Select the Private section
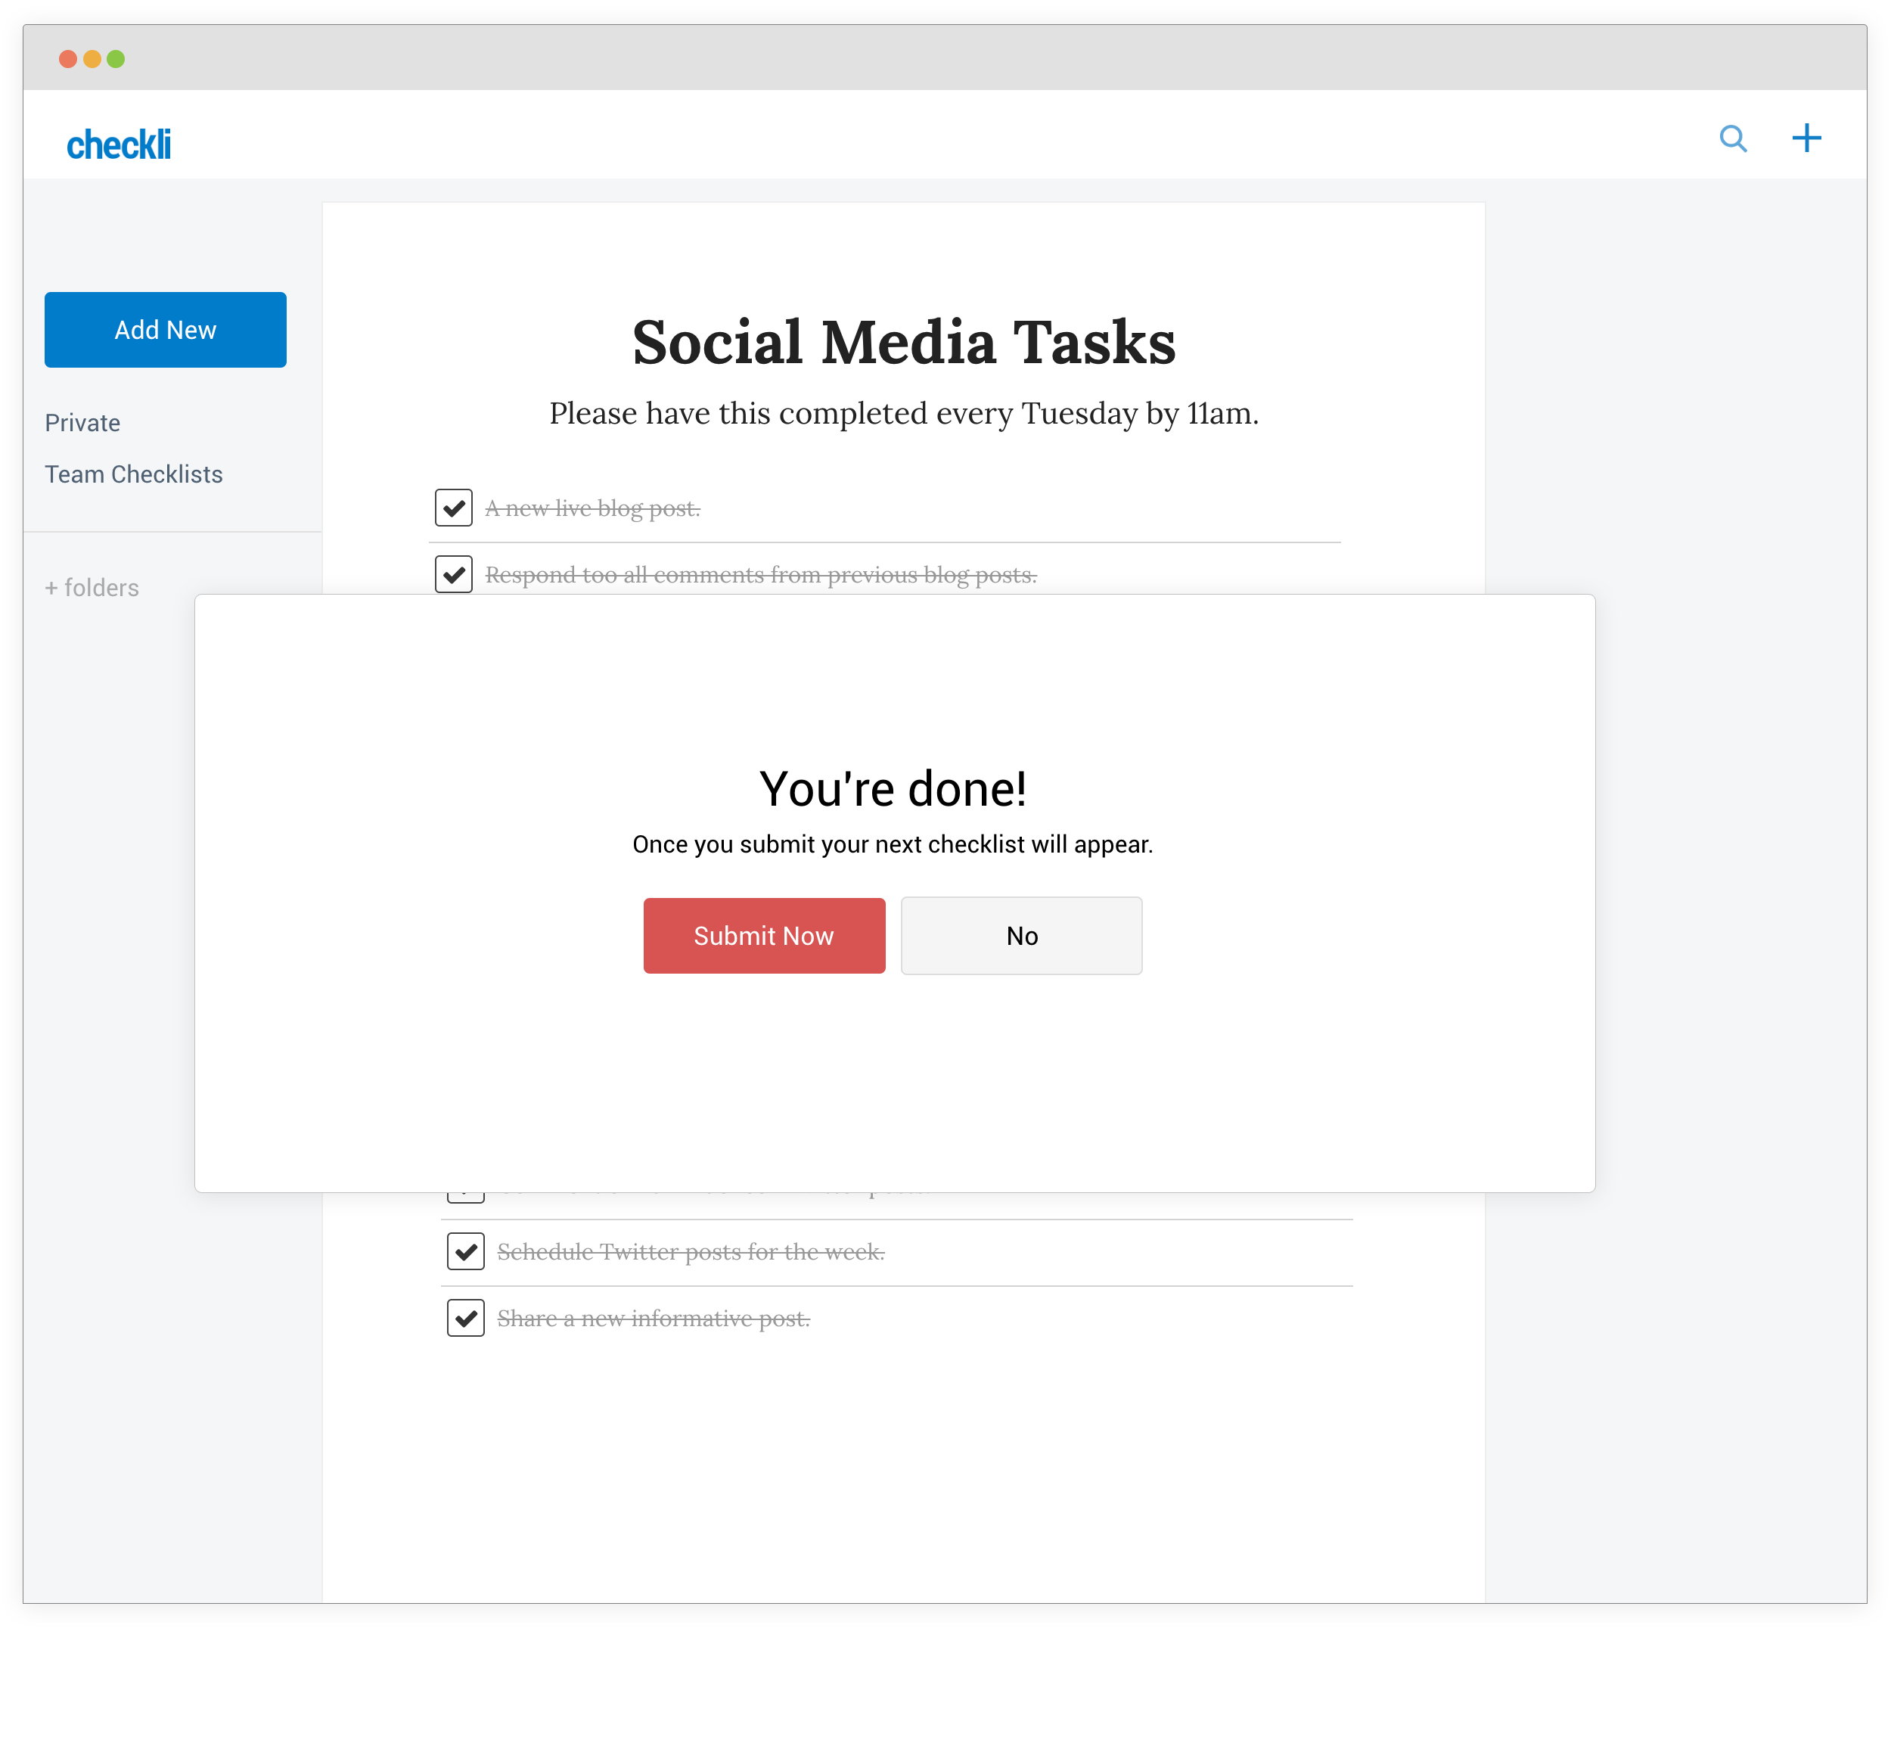The image size is (1891, 1740). 82,422
